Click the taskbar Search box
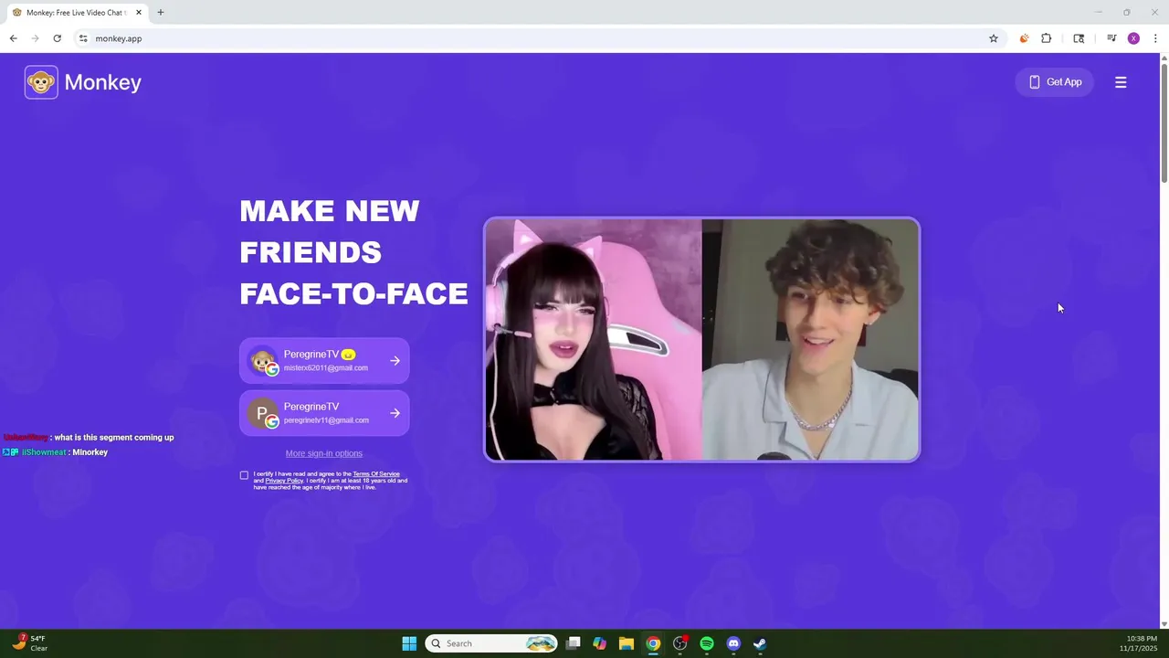The height and width of the screenshot is (658, 1169). point(491,643)
